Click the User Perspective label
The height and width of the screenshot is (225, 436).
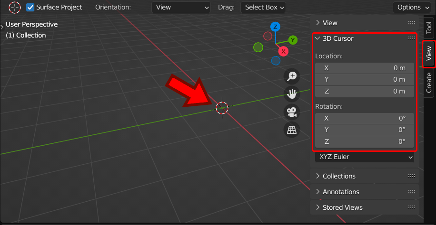[32, 24]
